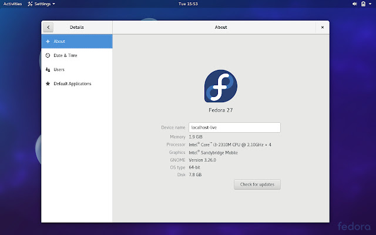
Task: Open the Users panel
Action: 77,69
